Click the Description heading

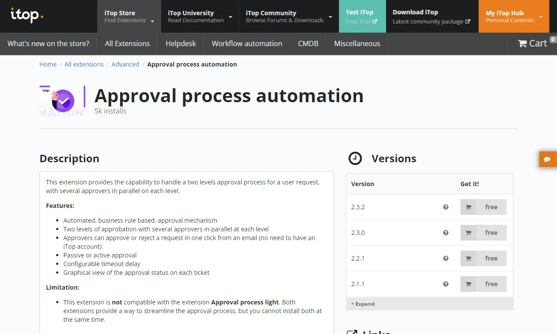point(69,158)
